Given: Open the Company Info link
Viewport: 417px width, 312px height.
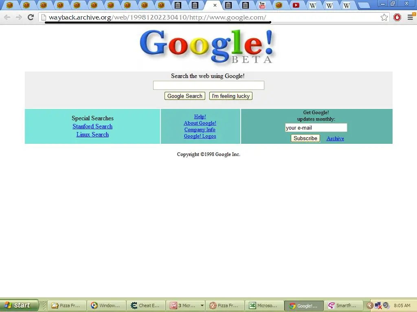Looking at the screenshot, I should click(x=200, y=130).
